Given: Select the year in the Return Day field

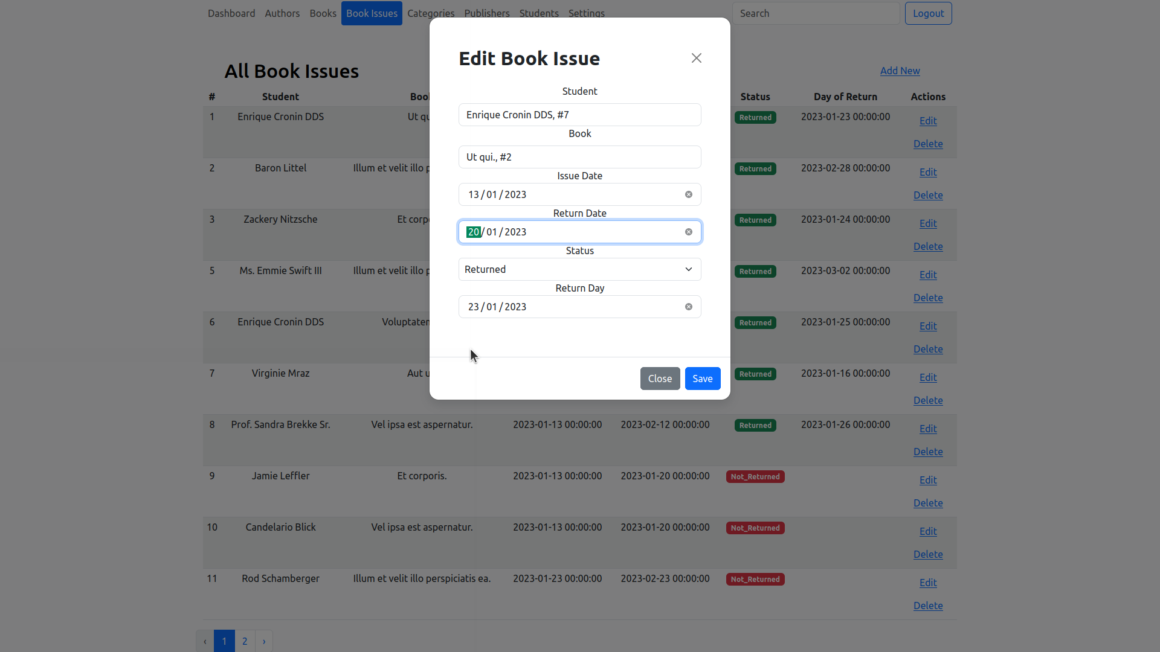Looking at the screenshot, I should 515,307.
